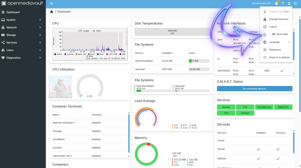This screenshot has width=301, height=168.
Task: Open the notifications bell icon
Action: pos(276,4)
